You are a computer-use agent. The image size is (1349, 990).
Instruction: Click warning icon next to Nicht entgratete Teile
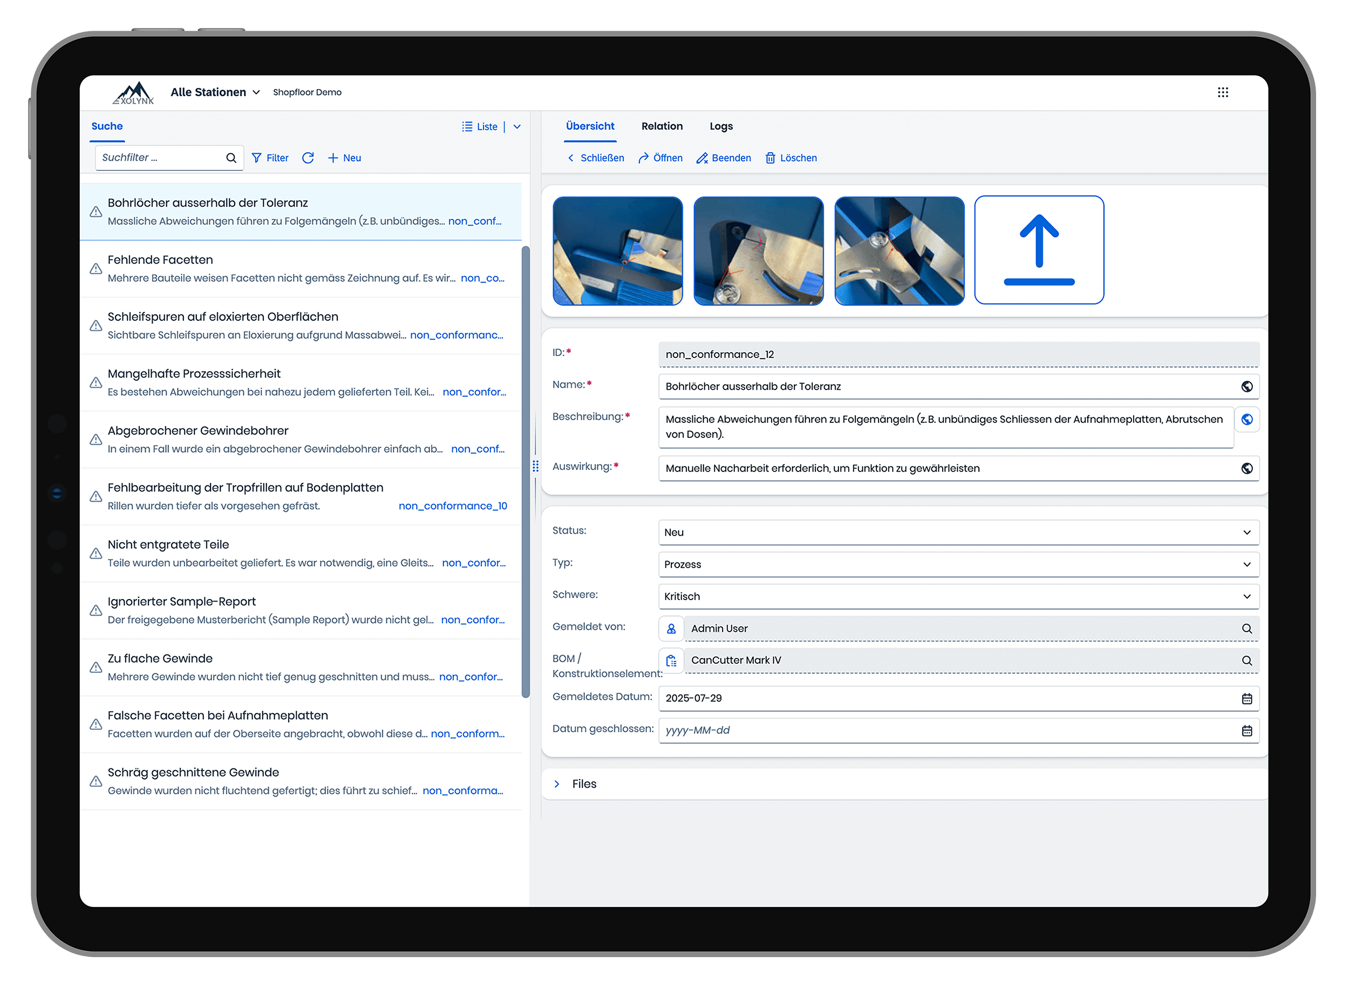[96, 554]
